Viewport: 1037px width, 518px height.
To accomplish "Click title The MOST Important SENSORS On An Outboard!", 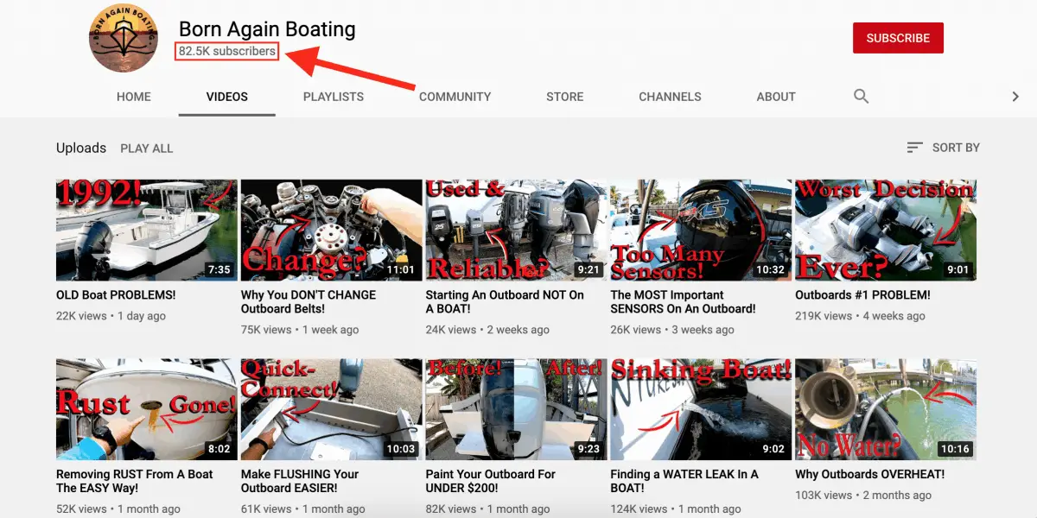I will pyautogui.click(x=684, y=302).
